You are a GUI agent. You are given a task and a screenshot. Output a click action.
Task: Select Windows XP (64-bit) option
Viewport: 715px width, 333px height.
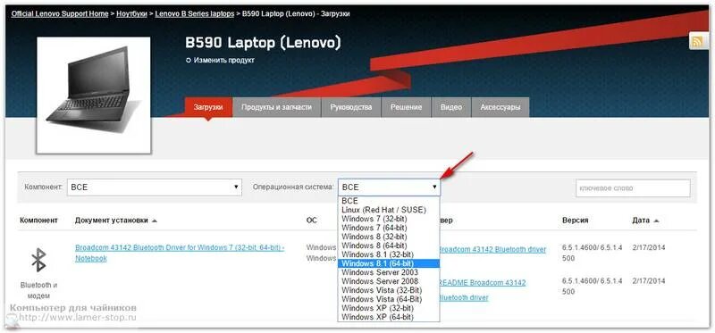(389, 317)
